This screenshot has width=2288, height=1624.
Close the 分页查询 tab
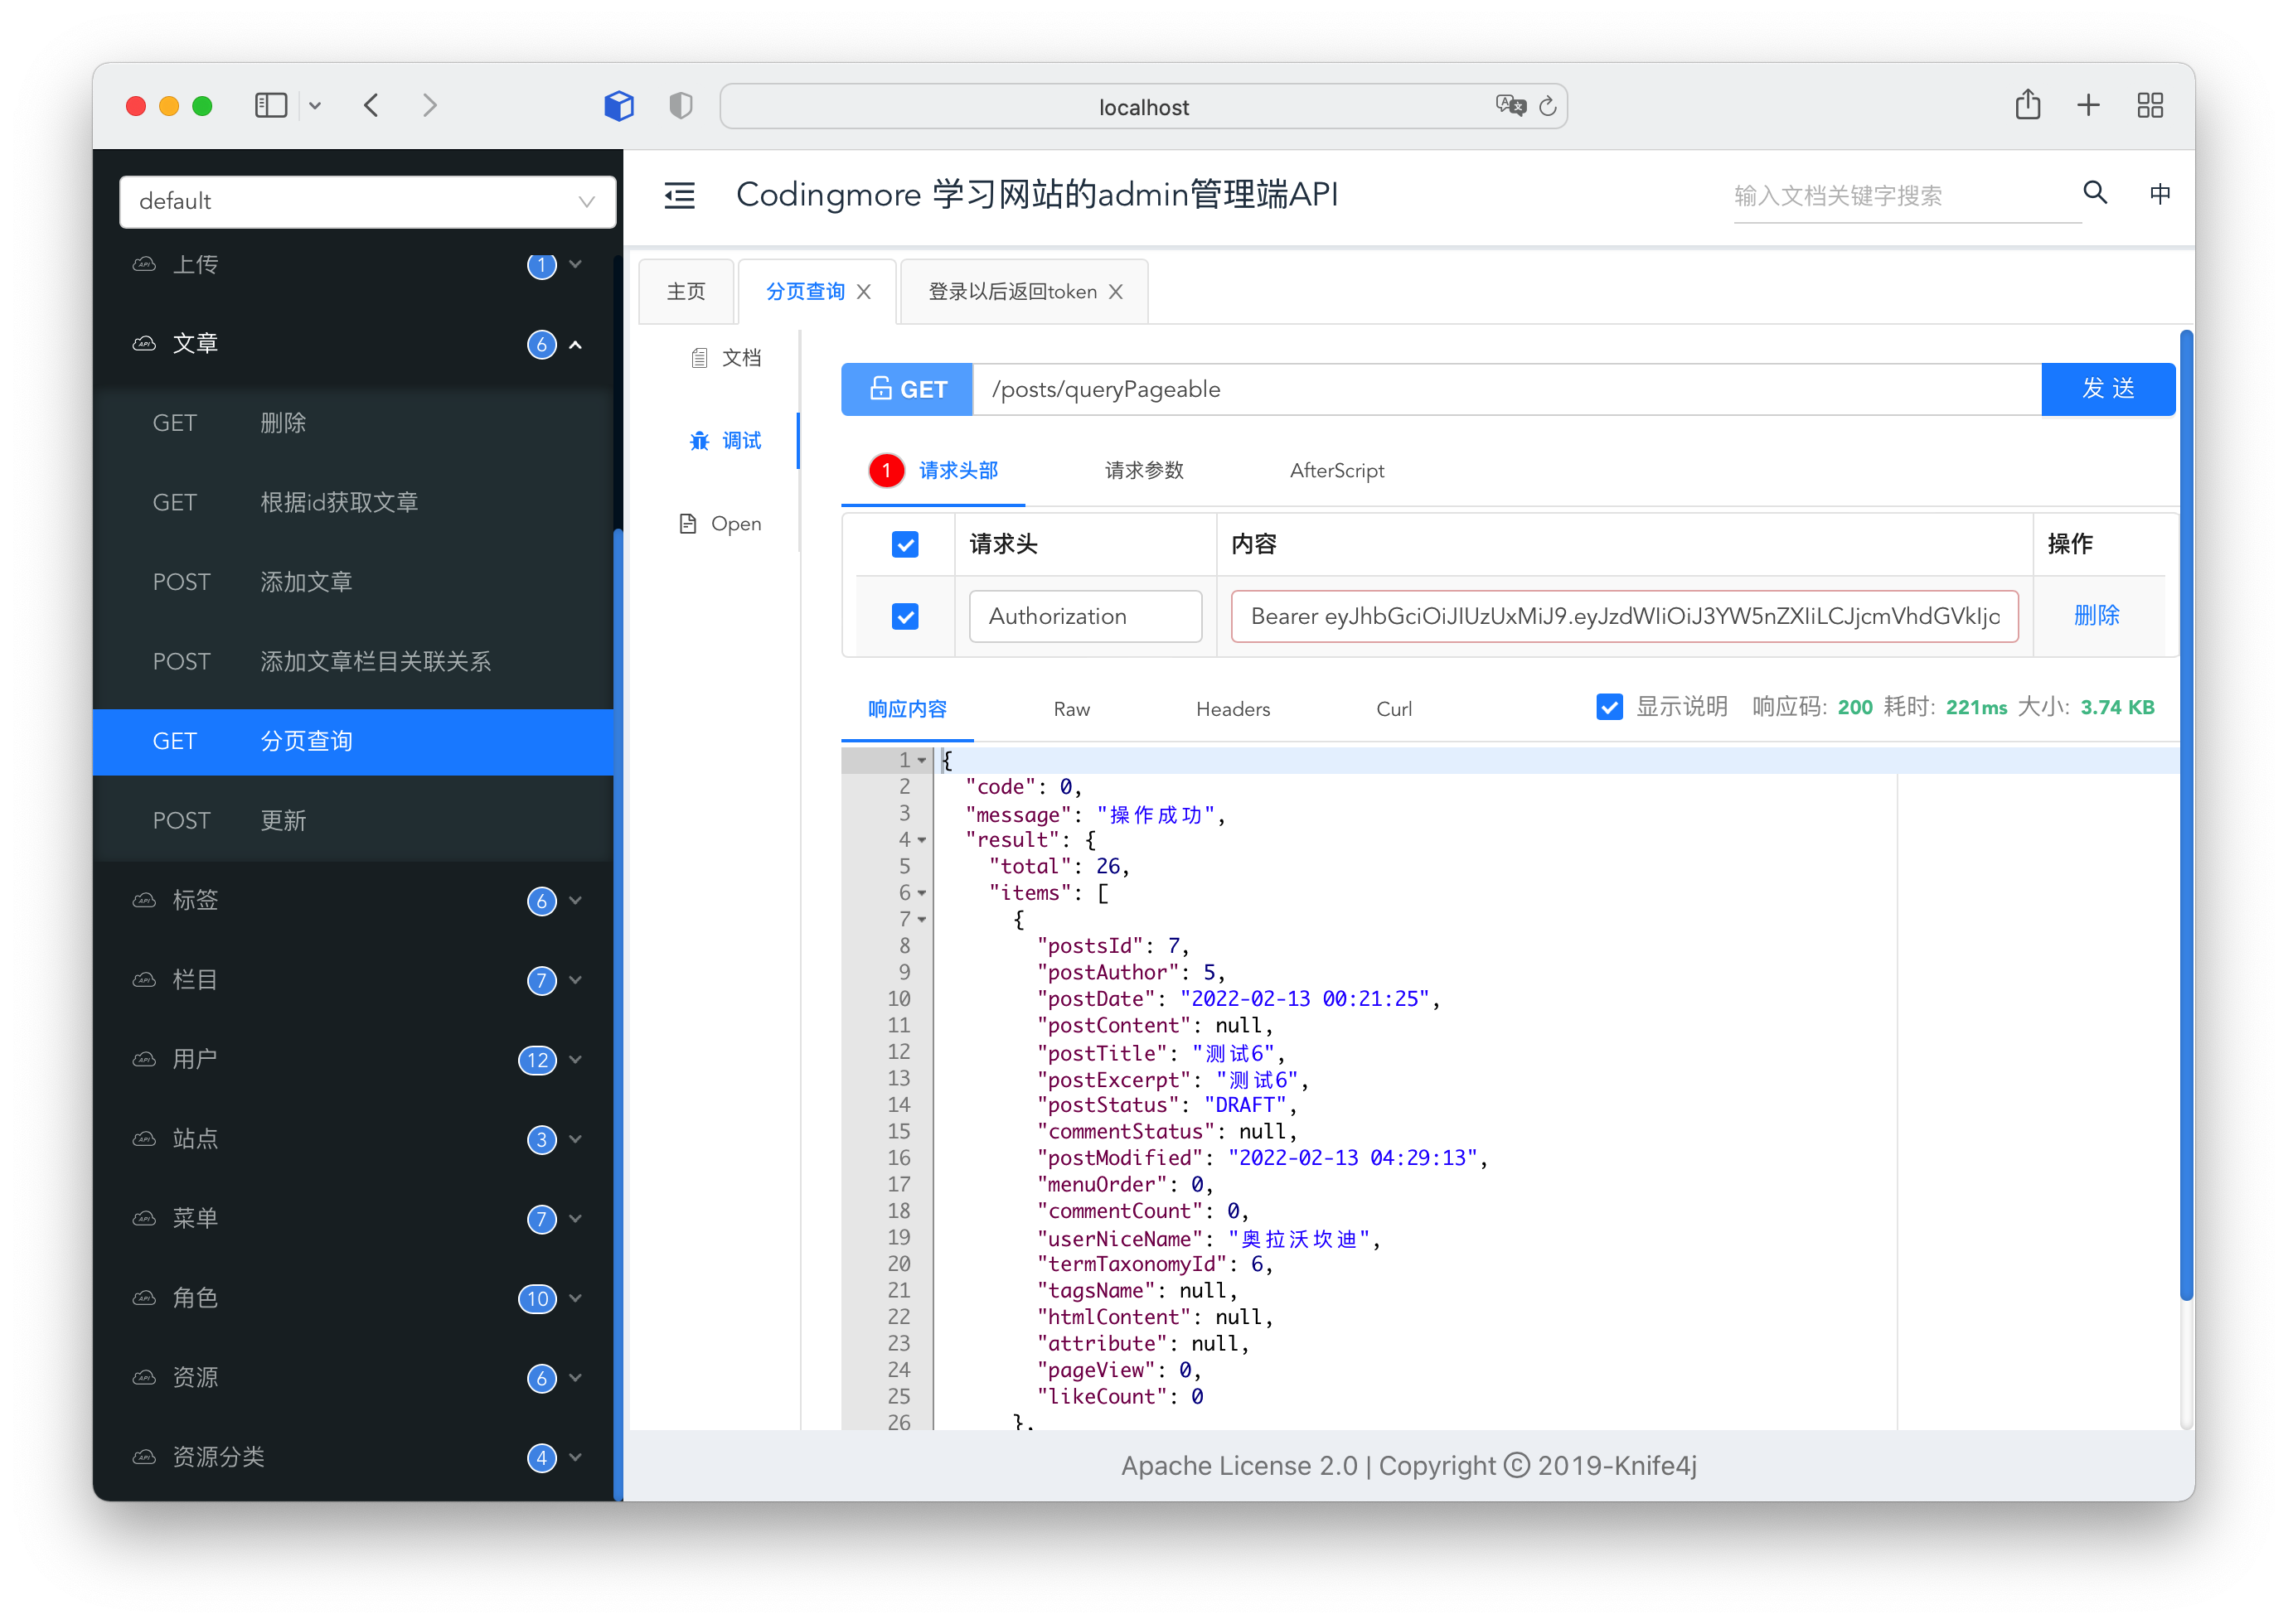865,292
